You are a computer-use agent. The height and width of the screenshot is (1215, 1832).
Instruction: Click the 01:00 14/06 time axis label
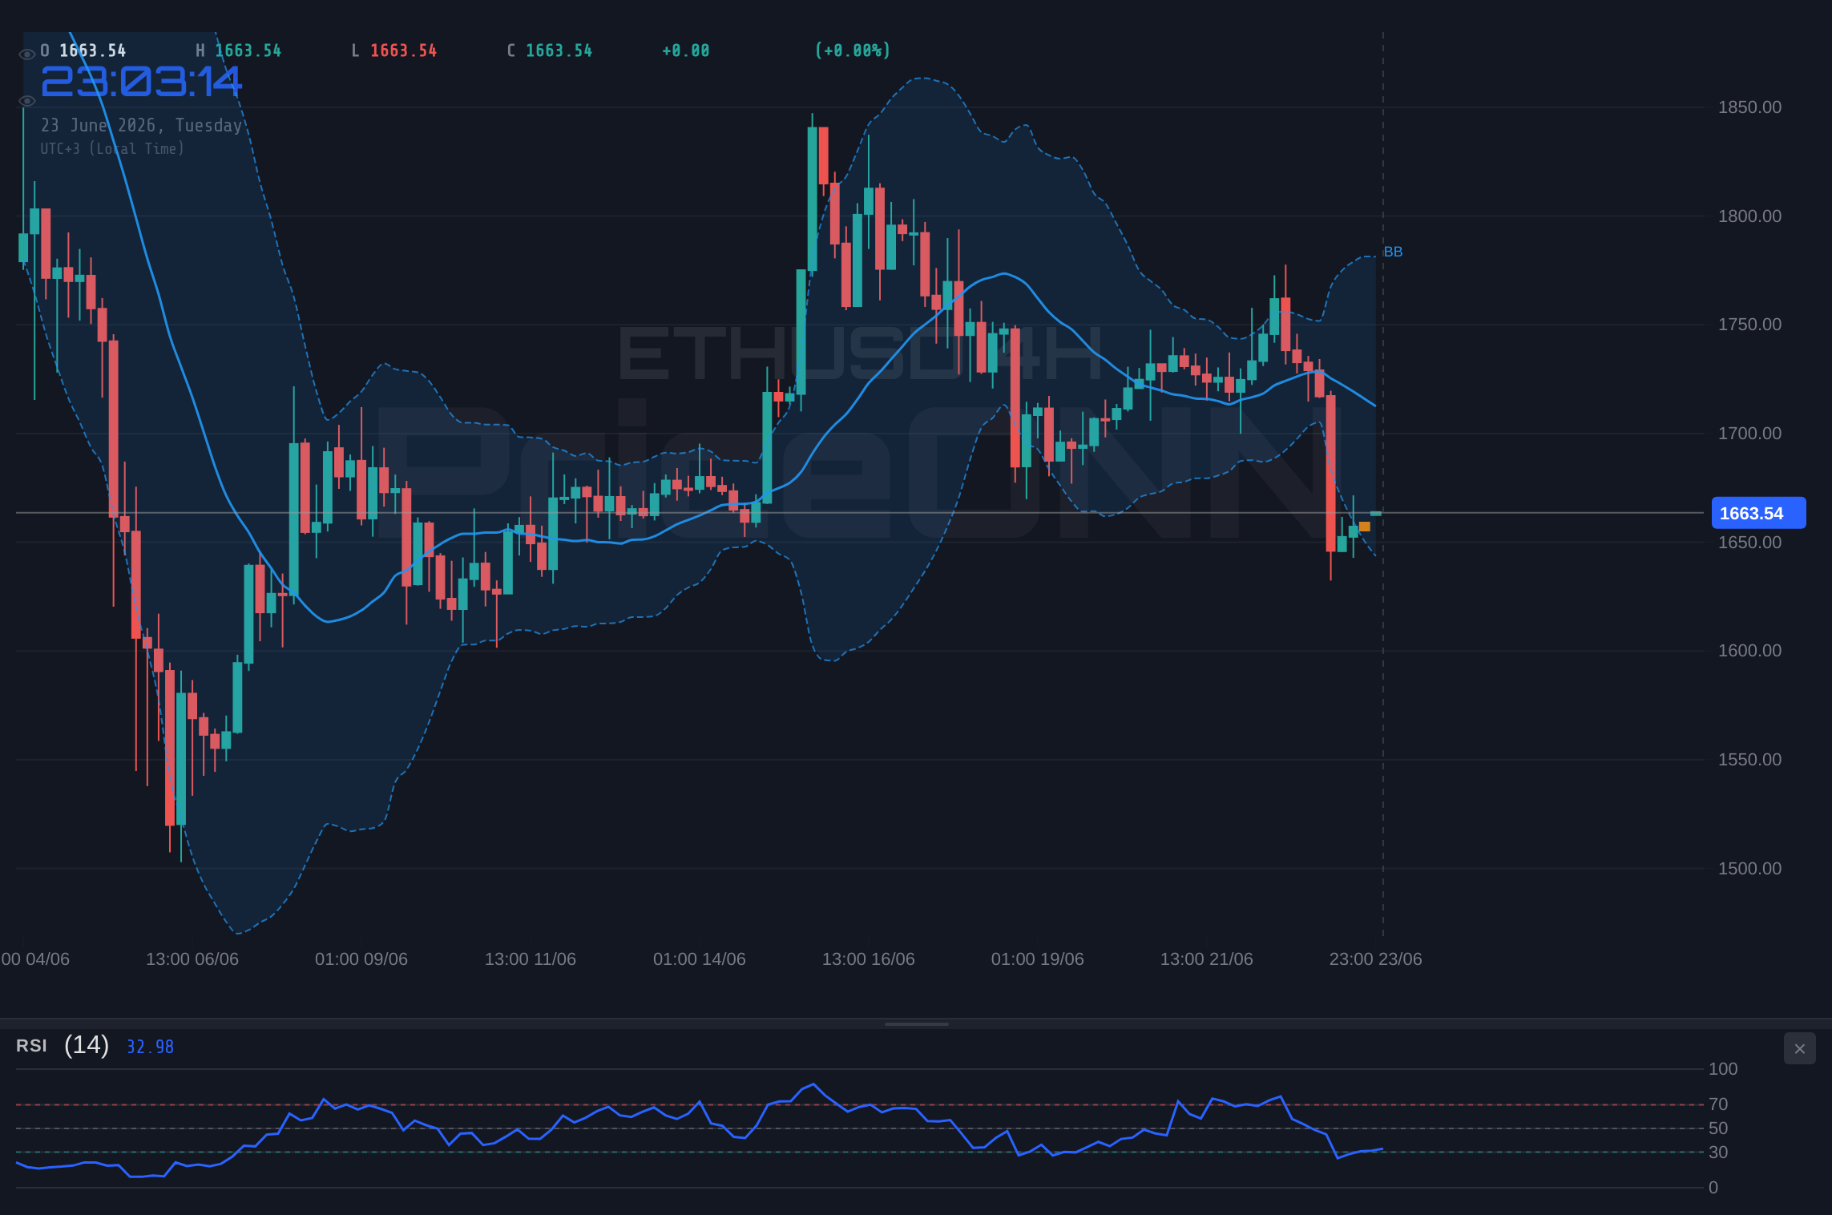click(x=700, y=959)
